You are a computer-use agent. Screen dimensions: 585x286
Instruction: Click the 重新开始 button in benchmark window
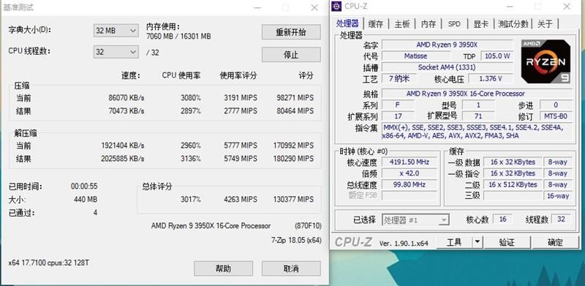291,32
